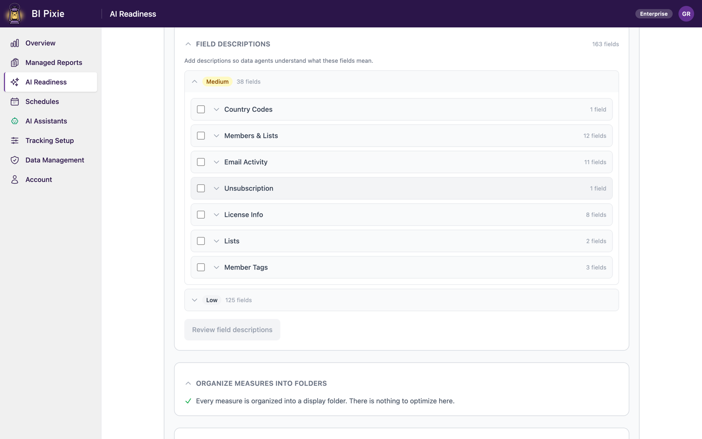Click the Schedules calendar icon

(15, 101)
